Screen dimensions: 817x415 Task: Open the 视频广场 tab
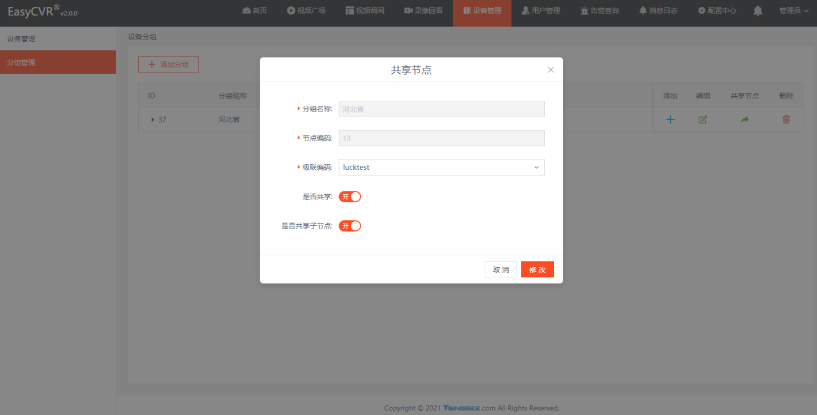point(306,11)
